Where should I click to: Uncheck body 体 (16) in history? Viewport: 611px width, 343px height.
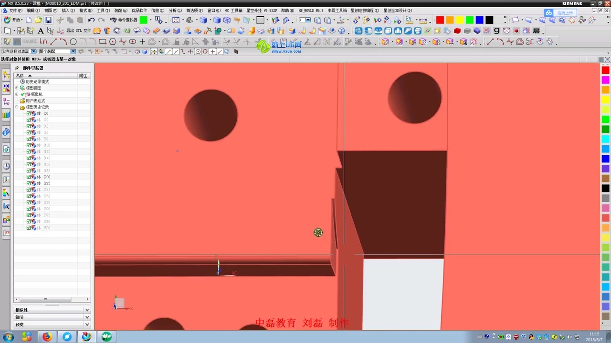click(29, 164)
